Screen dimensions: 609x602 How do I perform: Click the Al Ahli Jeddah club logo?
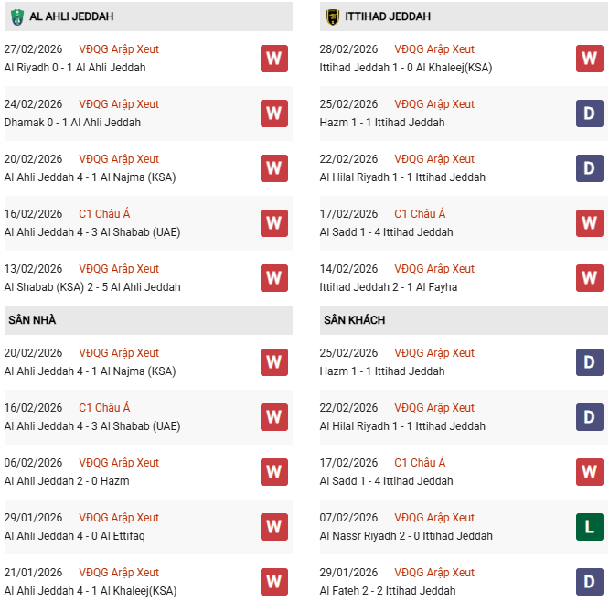[x=16, y=16]
